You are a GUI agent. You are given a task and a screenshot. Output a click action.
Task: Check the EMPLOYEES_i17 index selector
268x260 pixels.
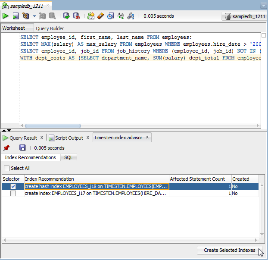(x=13, y=194)
